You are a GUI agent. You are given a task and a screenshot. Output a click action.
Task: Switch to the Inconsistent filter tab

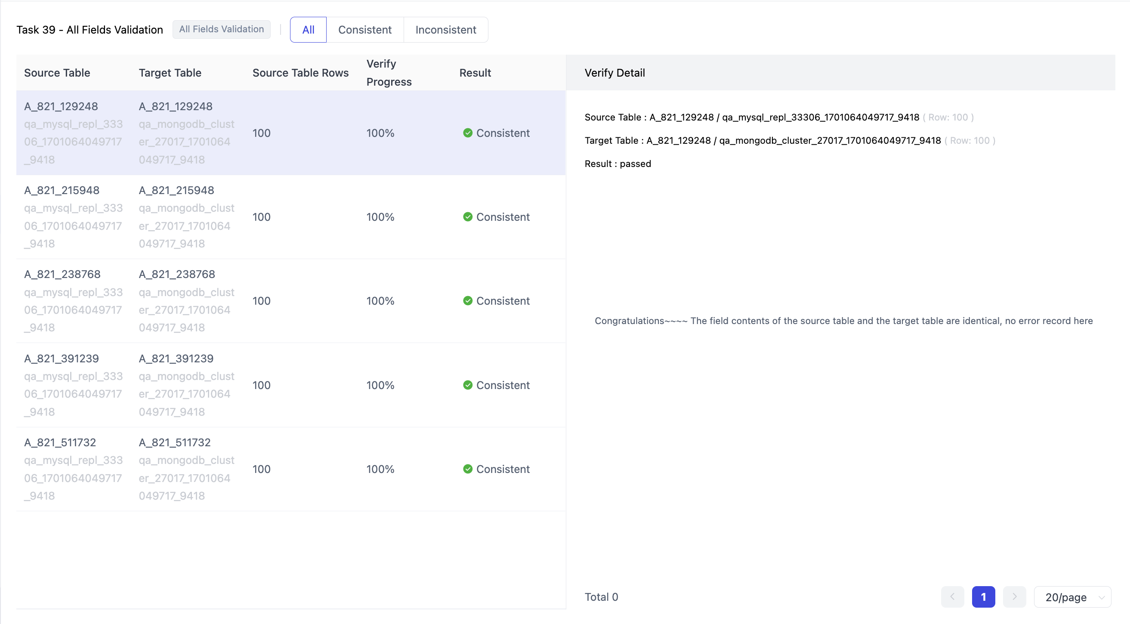click(445, 30)
